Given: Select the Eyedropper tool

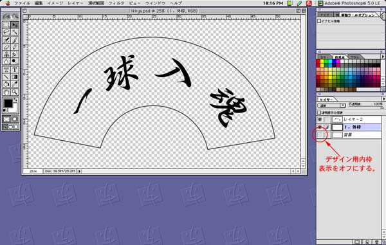Looking at the screenshot, I should (x=15, y=84).
